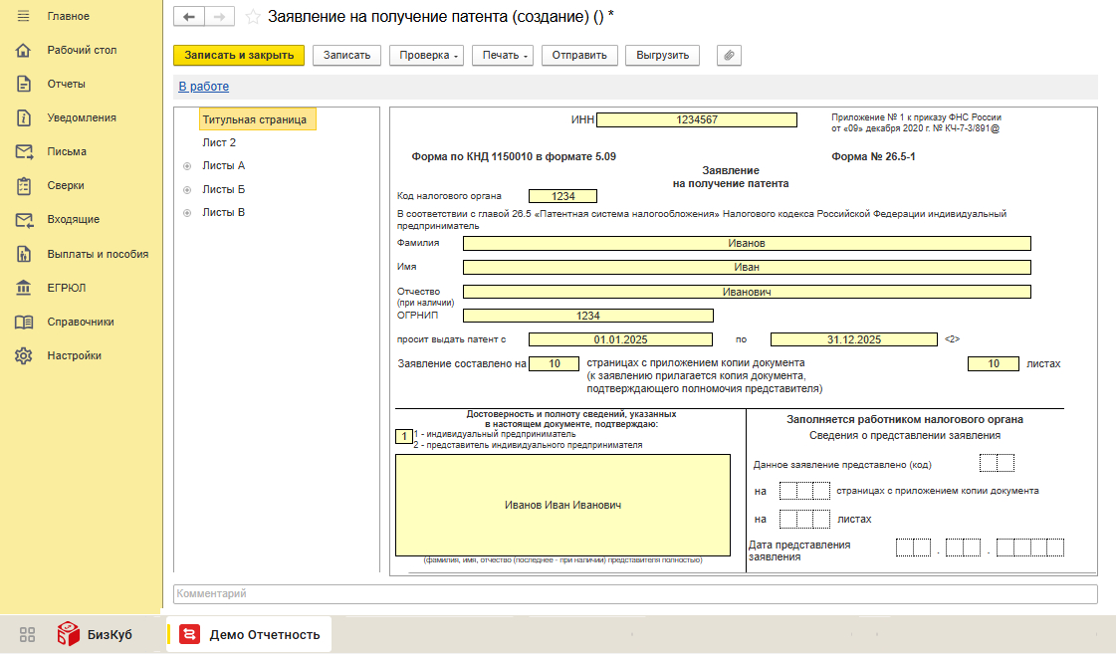Click the Комментарий input field
1116x658 pixels.
pos(634,594)
